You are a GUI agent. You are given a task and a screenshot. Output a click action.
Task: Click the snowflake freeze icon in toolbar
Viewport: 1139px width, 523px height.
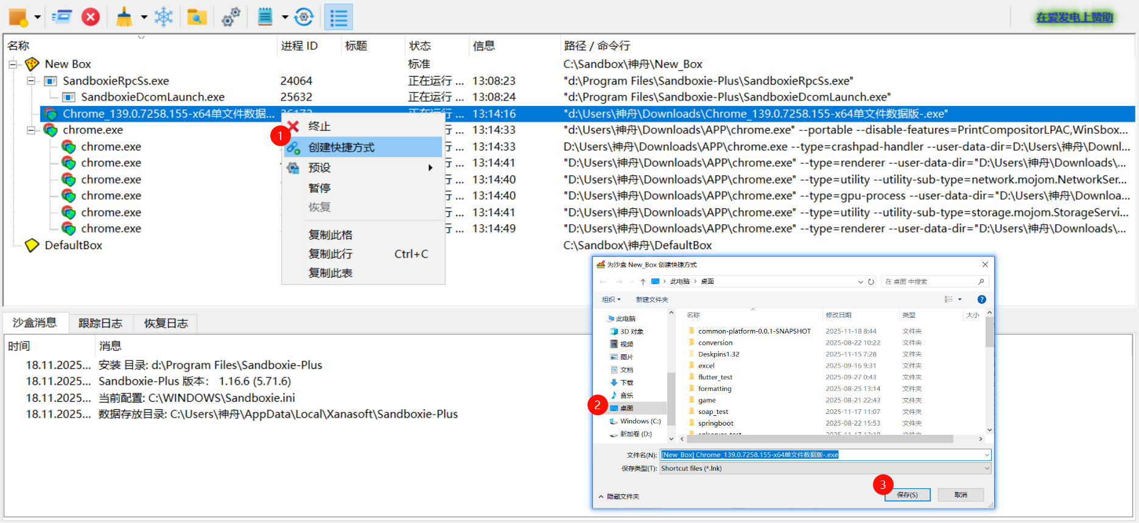164,17
